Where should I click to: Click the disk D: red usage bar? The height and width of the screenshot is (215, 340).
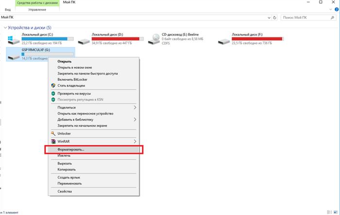point(118,39)
